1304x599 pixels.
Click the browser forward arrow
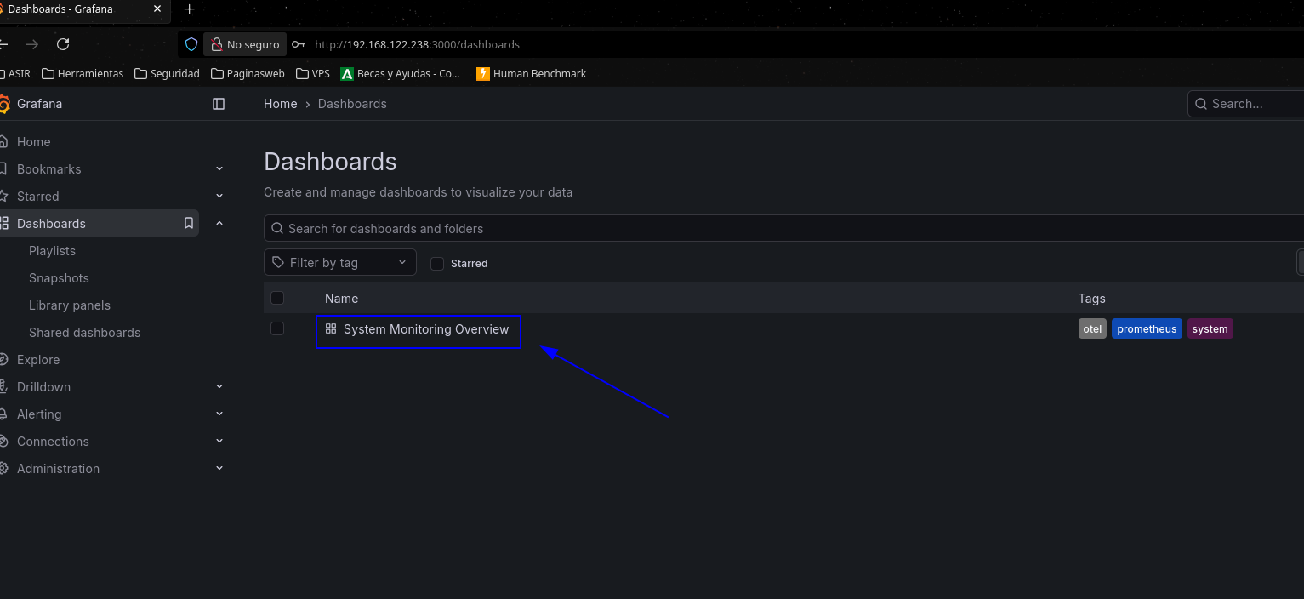point(32,44)
